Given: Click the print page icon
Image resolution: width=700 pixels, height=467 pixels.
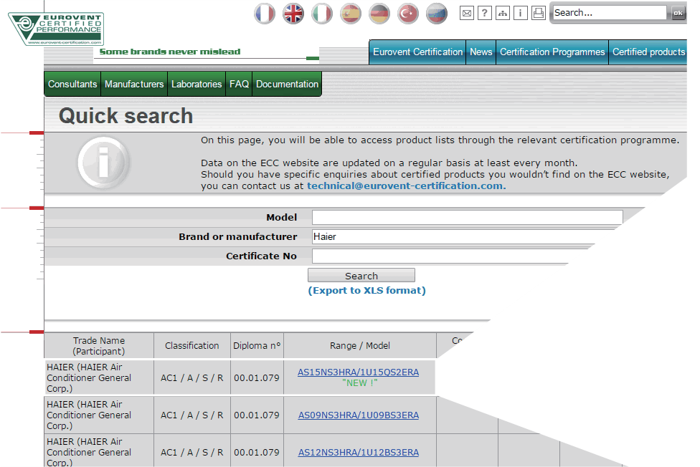Looking at the screenshot, I should 539,13.
